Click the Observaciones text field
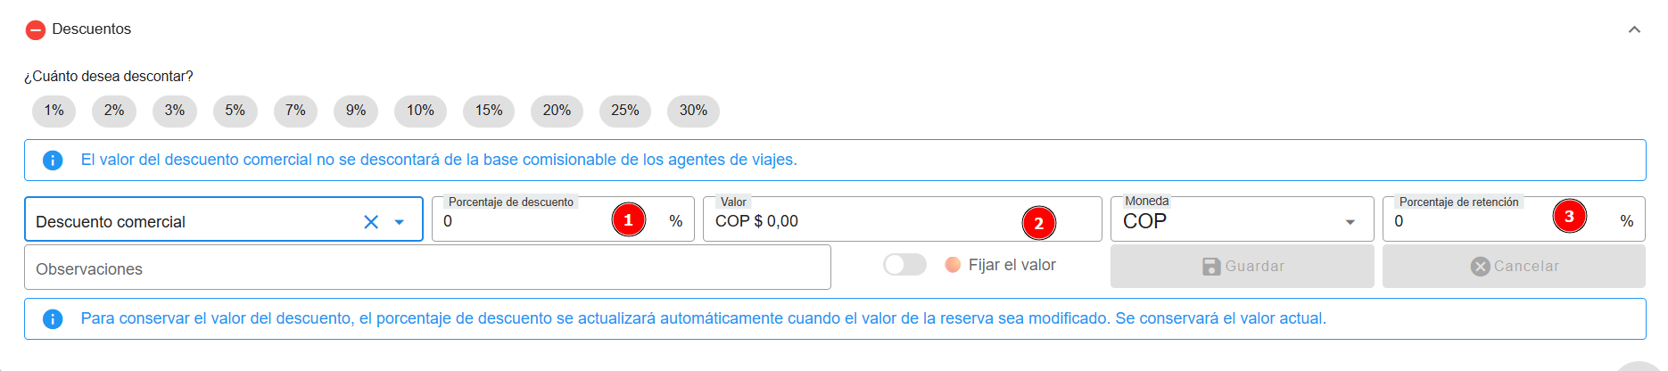This screenshot has width=1668, height=371. pyautogui.click(x=427, y=268)
